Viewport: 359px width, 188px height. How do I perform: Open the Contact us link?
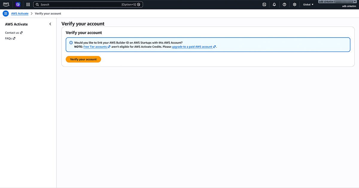tap(14, 33)
